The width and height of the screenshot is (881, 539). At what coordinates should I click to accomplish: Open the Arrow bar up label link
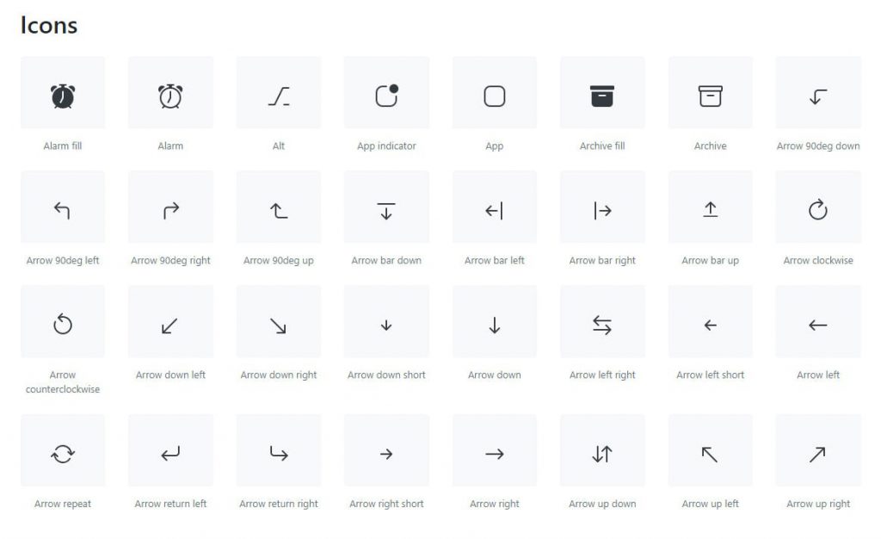tap(710, 260)
